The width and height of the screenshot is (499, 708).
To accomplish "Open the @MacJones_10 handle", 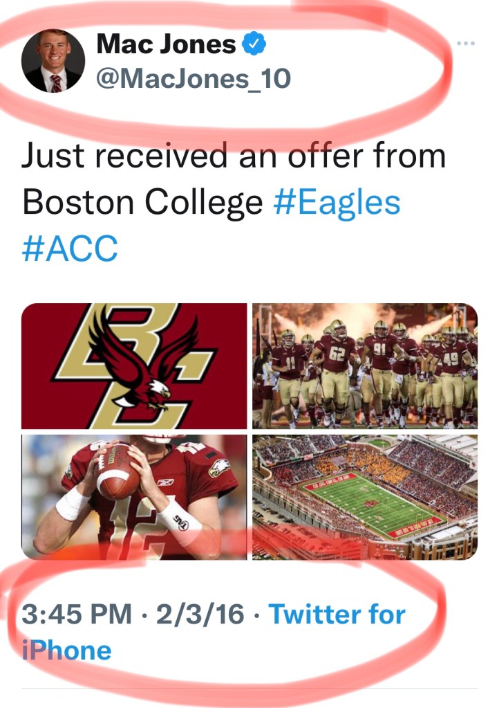I will tap(193, 79).
